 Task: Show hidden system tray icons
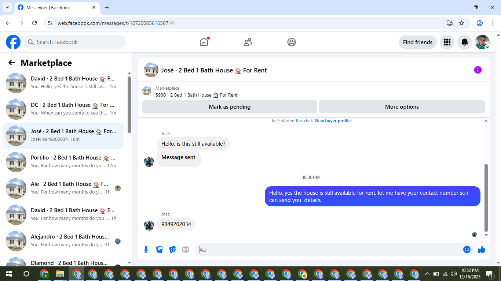click(427, 274)
